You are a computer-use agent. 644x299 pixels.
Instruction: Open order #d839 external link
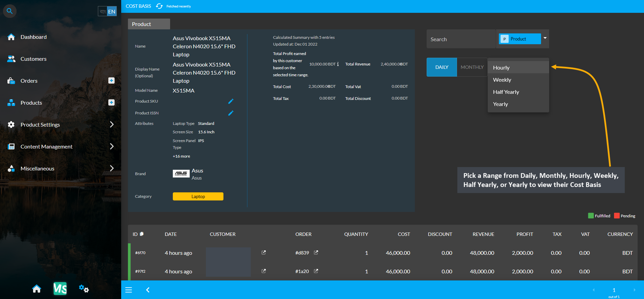[316, 252]
